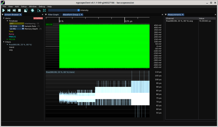The image size is (218, 127).
Task: Click the clear sweeps icon in toolbar
Action: click(39, 10)
